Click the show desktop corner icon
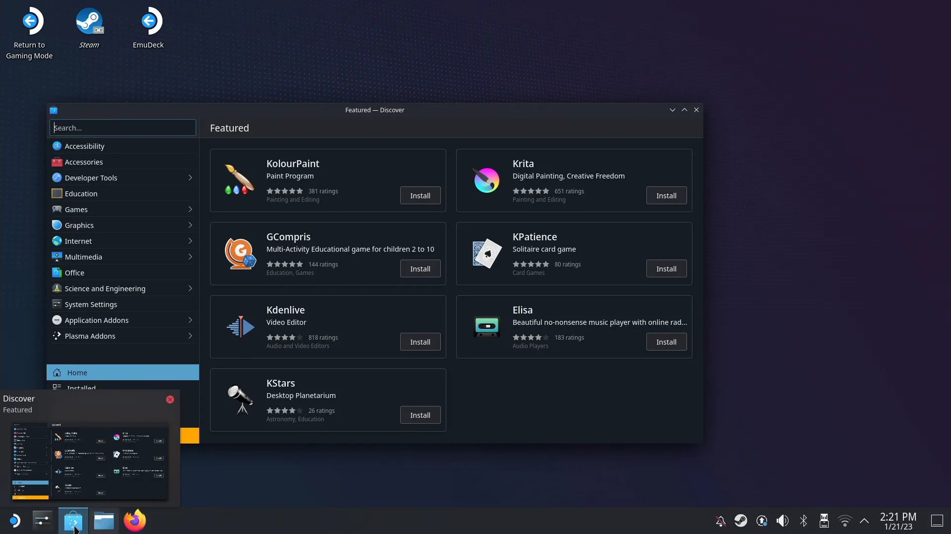951x534 pixels. pyautogui.click(x=937, y=521)
